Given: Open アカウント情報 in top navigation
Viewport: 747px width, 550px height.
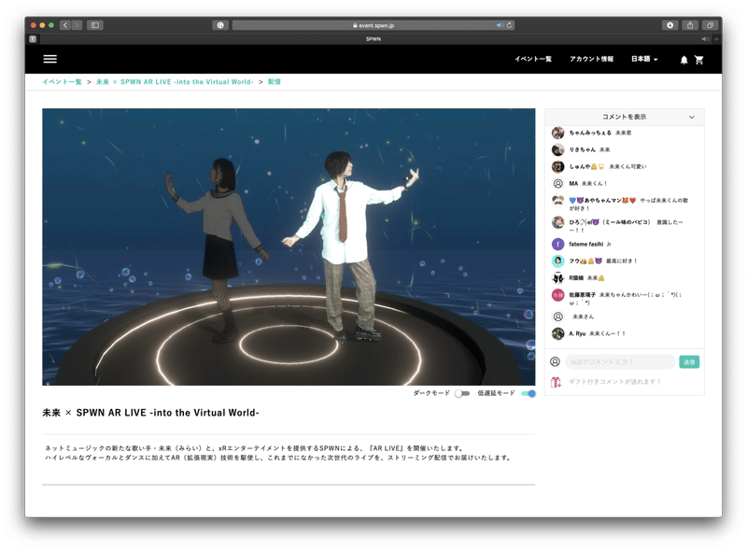Looking at the screenshot, I should click(x=591, y=59).
